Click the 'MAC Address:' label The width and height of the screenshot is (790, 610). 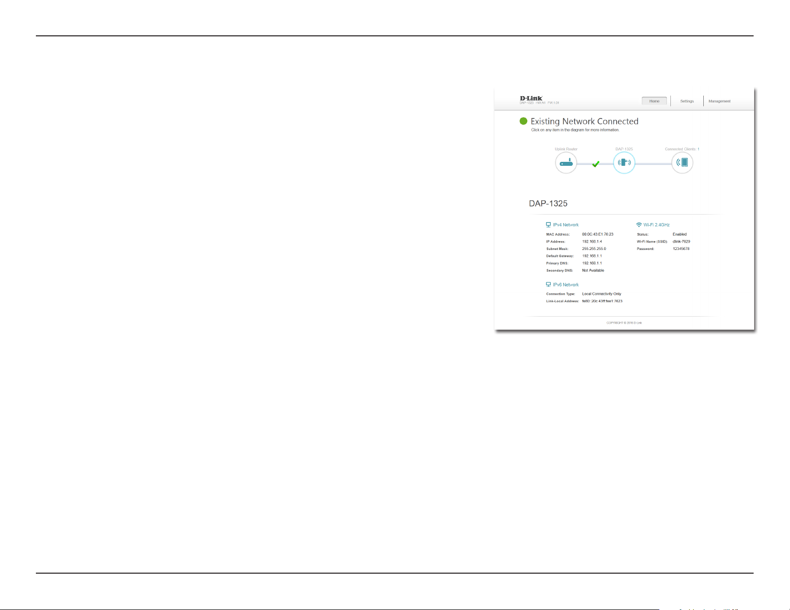tap(558, 235)
